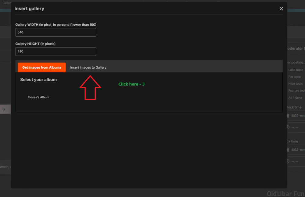The width and height of the screenshot is (305, 197).
Task: Click the Select your album heading
Action: [x=38, y=80]
